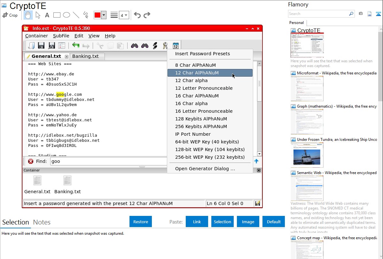Choose the freehand scribble tool
This screenshot has width=383, height=259.
coord(86,15)
